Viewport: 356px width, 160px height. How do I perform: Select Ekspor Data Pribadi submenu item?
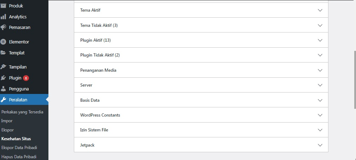19,148
